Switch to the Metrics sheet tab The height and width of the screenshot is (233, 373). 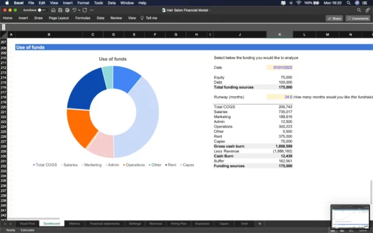(75, 224)
